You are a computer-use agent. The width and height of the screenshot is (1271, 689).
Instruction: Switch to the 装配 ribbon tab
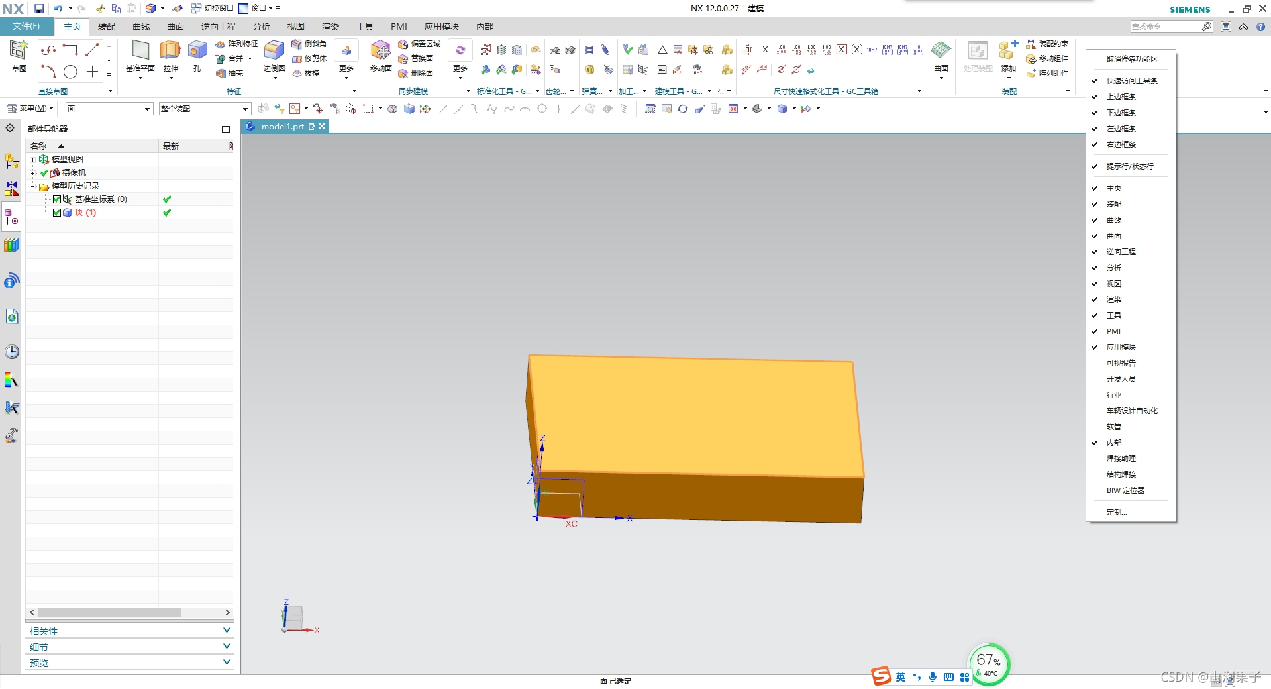[107, 26]
